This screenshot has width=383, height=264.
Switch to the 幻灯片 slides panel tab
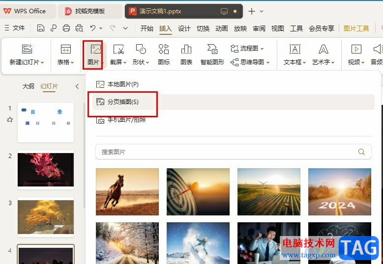click(x=49, y=86)
